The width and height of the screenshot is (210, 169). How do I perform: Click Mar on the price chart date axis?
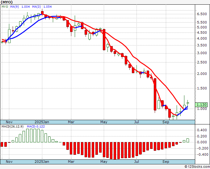coord(71,122)
